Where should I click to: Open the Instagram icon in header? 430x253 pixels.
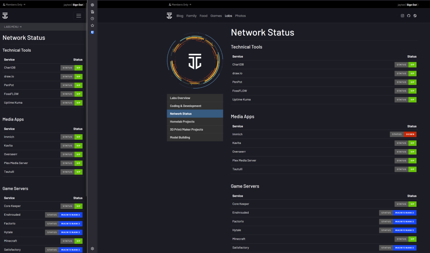point(402,16)
